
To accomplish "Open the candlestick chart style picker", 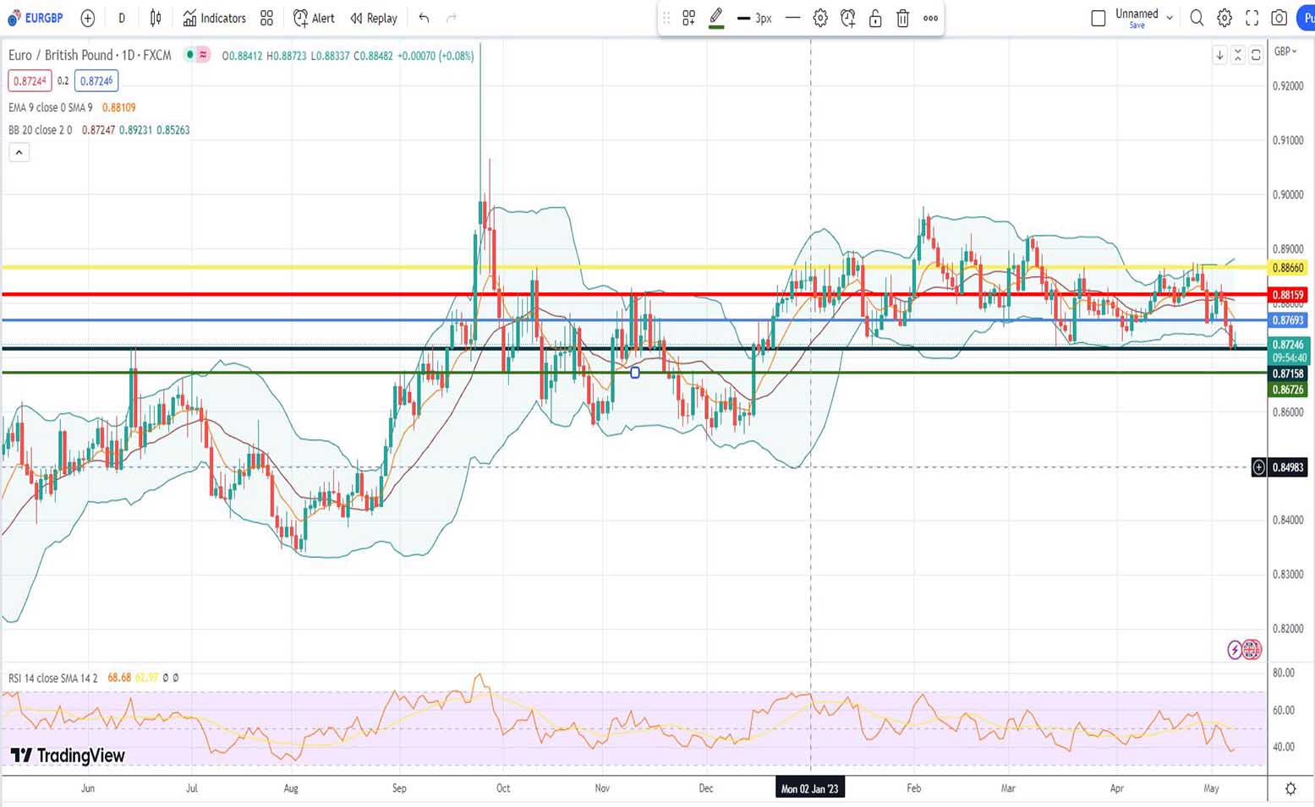I will point(156,18).
